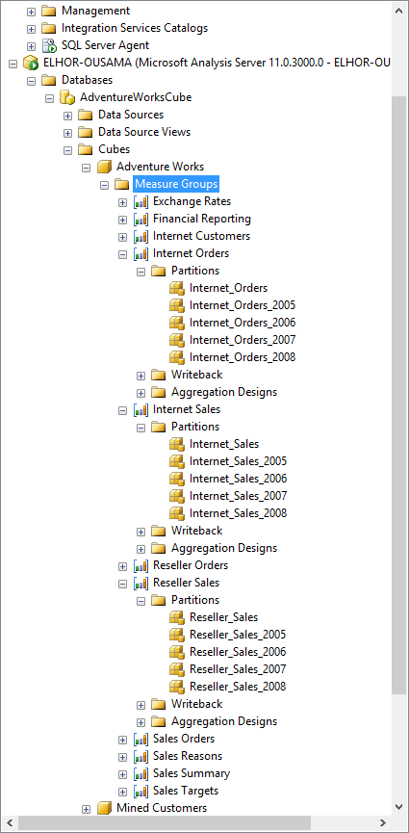409x833 pixels.
Task: Select Writeback under Reseller Sales
Action: pos(196,704)
